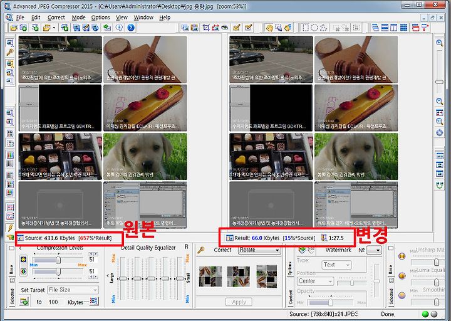Screen dimensions: 451x321
Task: Click the key icon in left sidebar
Action: [10, 52]
